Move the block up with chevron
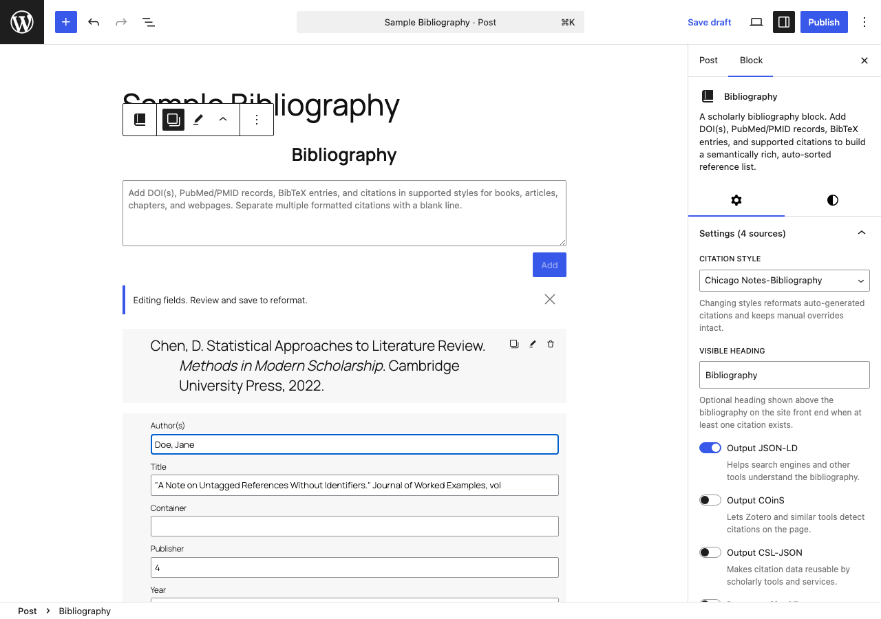Viewport: 881px width, 619px height. click(x=223, y=120)
